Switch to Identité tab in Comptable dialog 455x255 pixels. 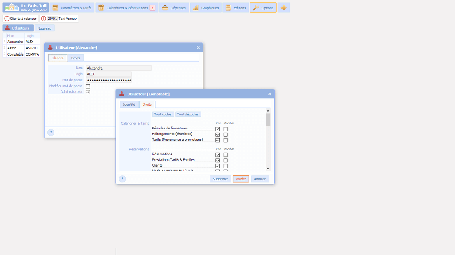pos(129,105)
